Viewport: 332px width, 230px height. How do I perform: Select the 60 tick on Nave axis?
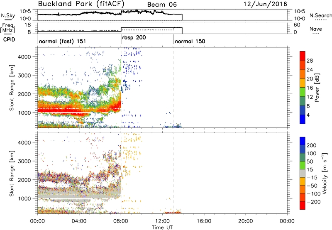coord(297,25)
